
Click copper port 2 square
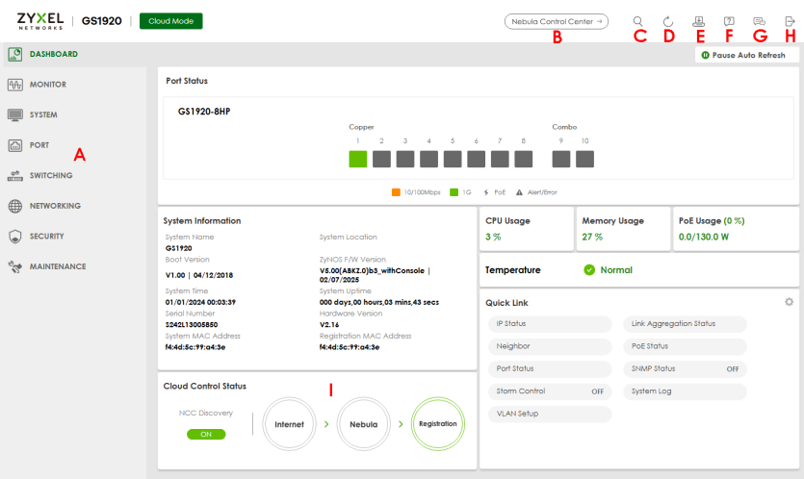(381, 159)
